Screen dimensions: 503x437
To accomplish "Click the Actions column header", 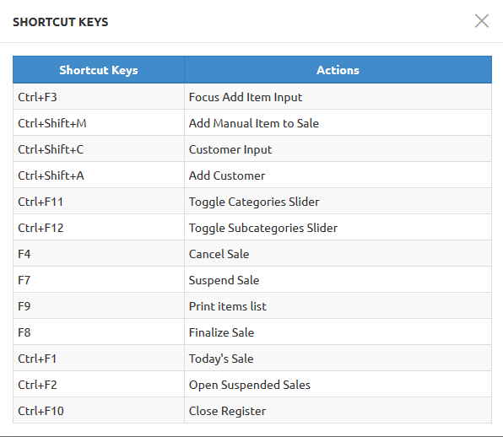I will tap(338, 70).
